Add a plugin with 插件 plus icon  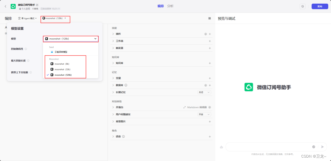tap(210, 34)
